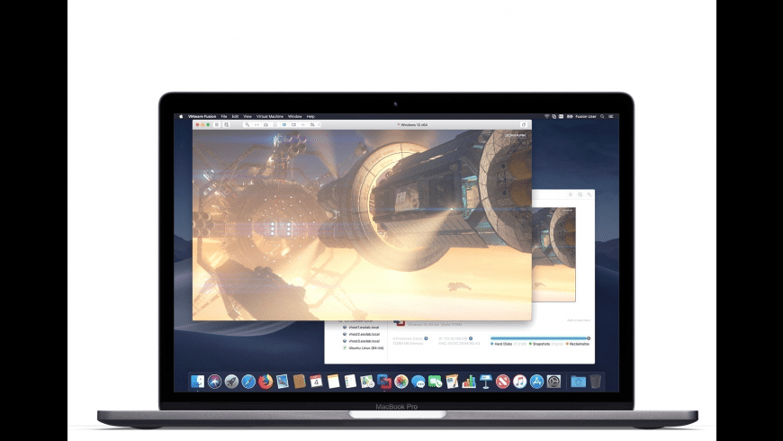Image resolution: width=783 pixels, height=441 pixels.
Task: Open Photos pinwheel icon in dock
Action: (x=401, y=382)
